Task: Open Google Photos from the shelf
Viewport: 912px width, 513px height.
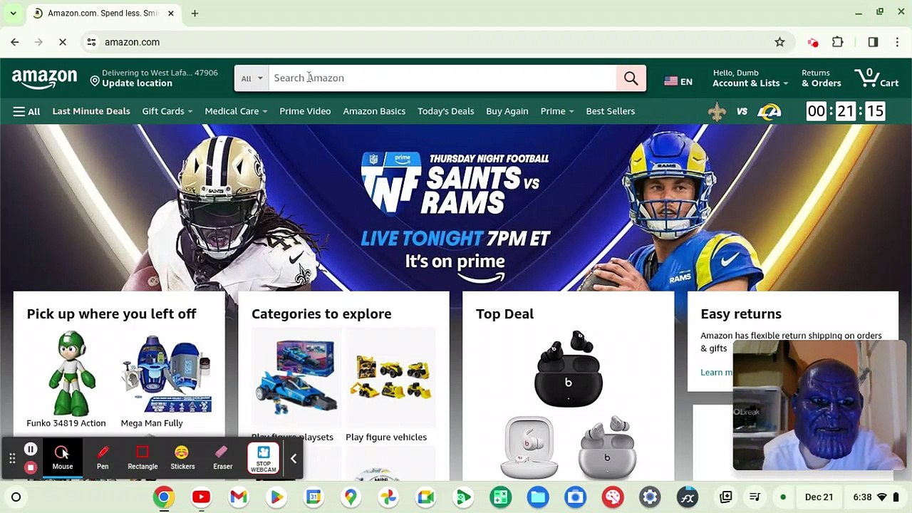Action: pos(388,497)
